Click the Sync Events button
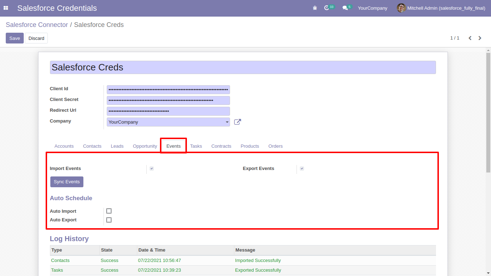Image resolution: width=491 pixels, height=276 pixels. click(x=67, y=182)
